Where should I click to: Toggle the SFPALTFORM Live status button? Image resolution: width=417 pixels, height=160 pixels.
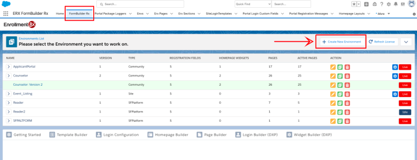coord(405,121)
